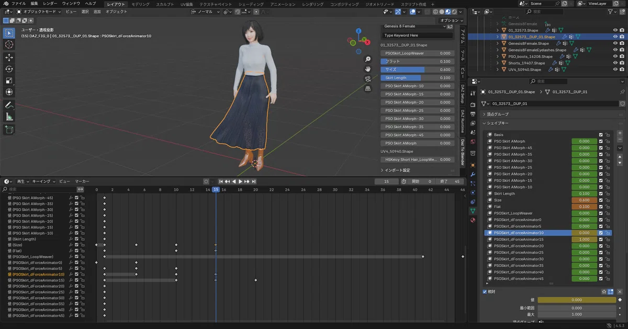The image size is (628, 329).
Task: Open the Object Data properties tab (green triangle)
Action: [473, 211]
